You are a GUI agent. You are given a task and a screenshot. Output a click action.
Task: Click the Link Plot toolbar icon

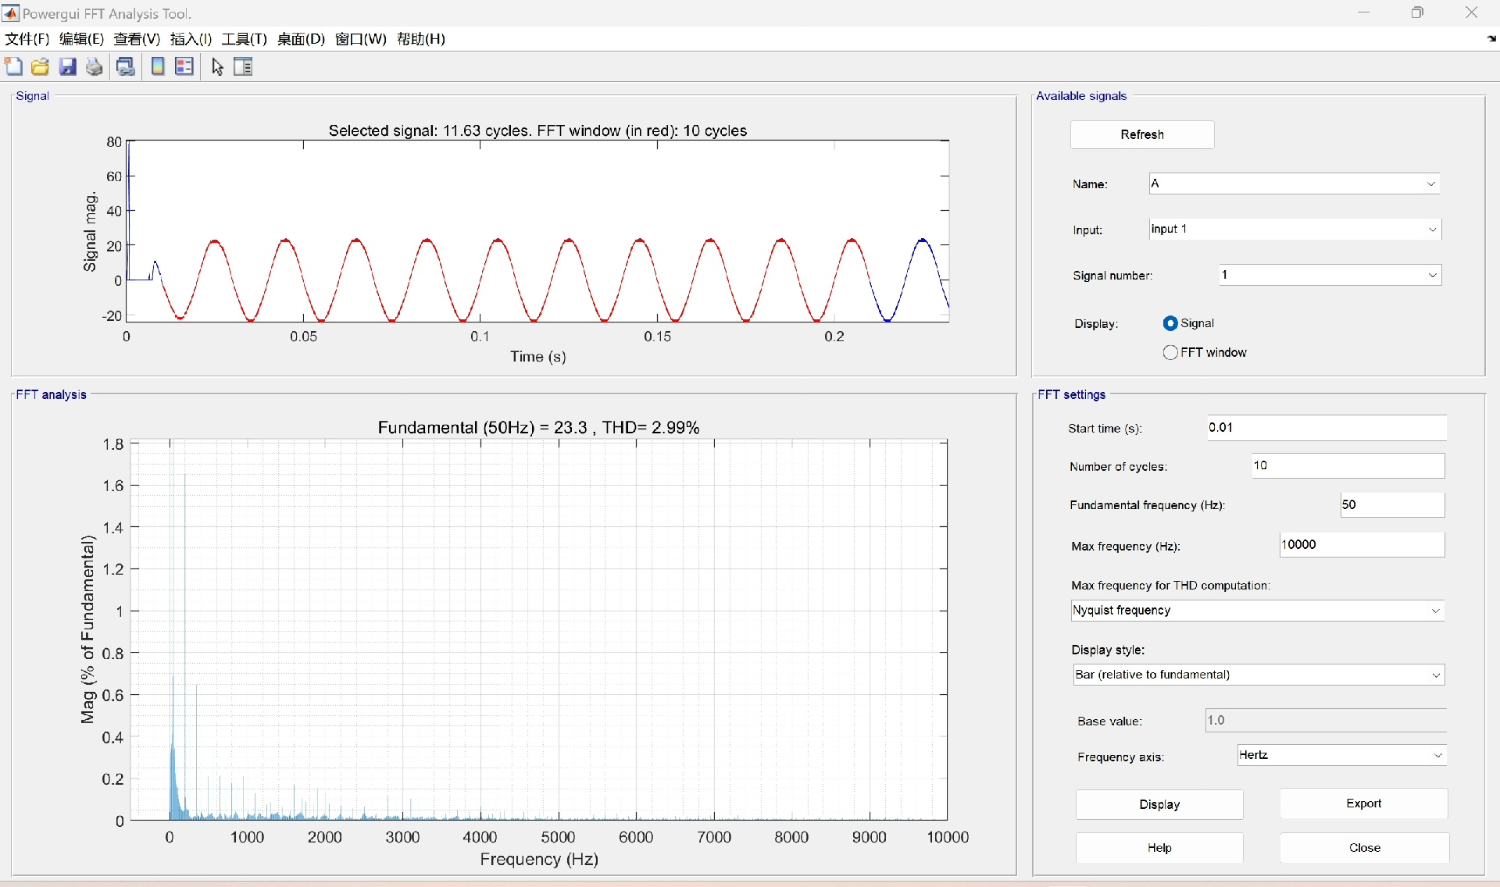[126, 67]
